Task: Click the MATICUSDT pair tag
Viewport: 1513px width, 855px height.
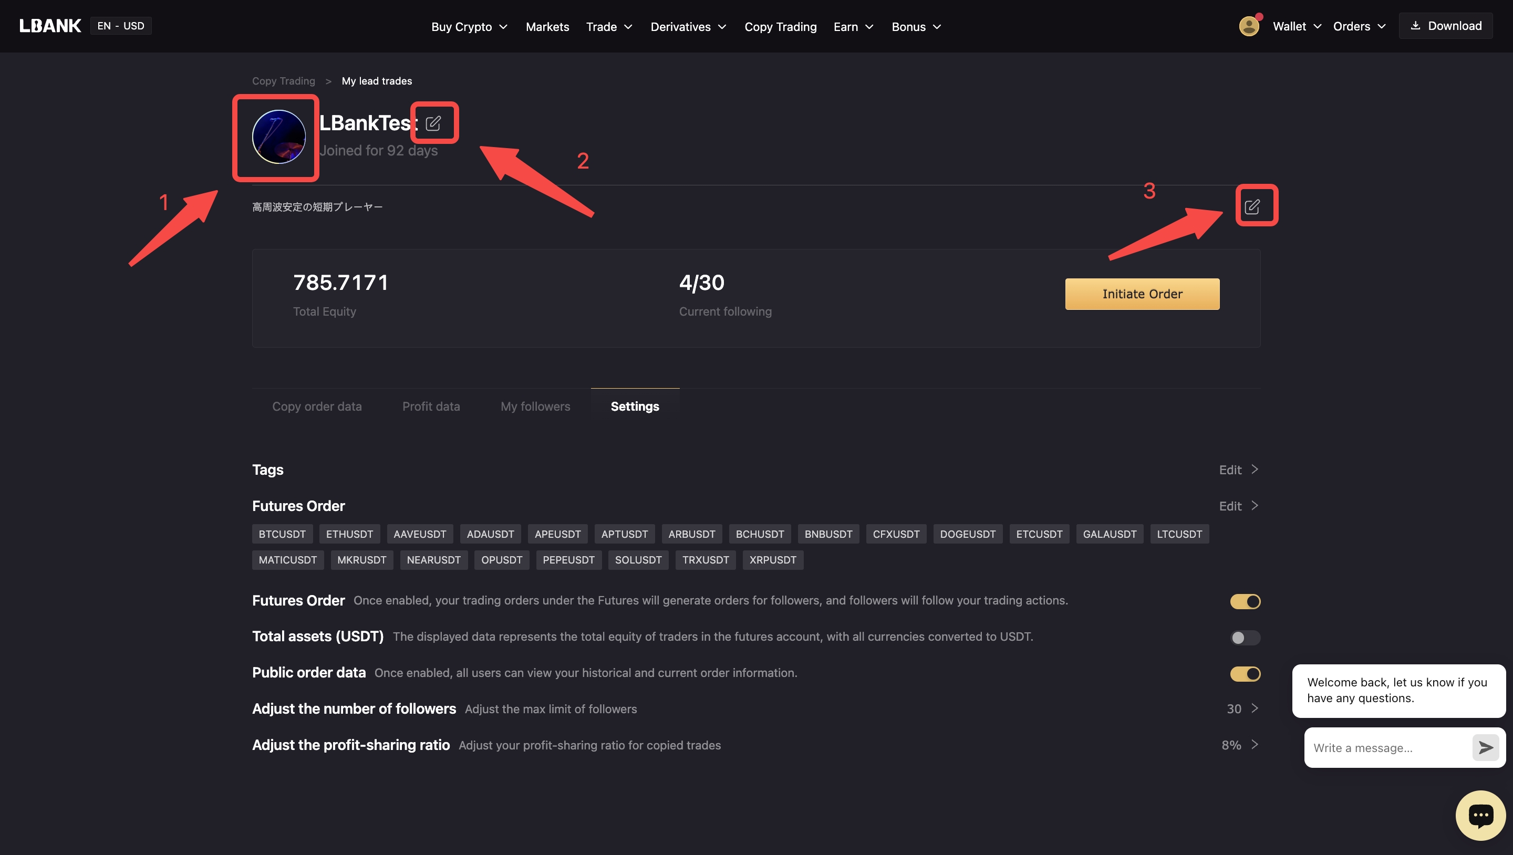Action: (288, 560)
